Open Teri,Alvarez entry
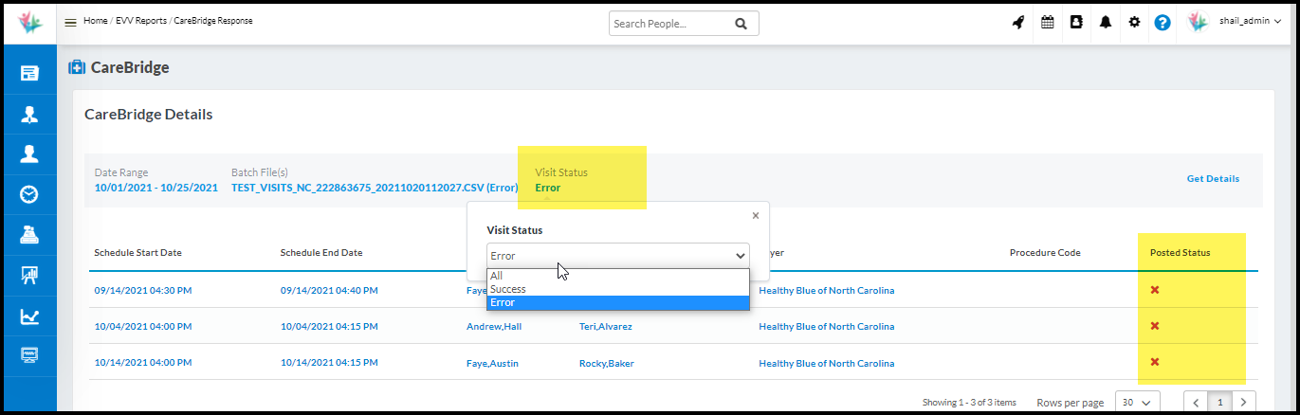Viewport: 1300px width, 415px height. pos(606,327)
